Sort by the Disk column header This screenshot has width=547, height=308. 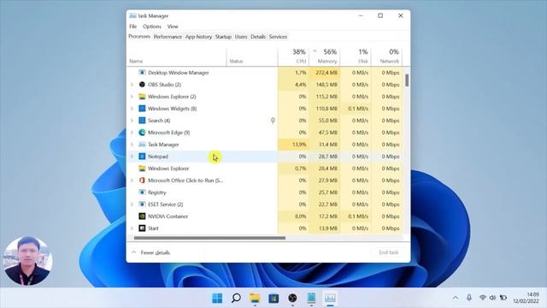356,56
